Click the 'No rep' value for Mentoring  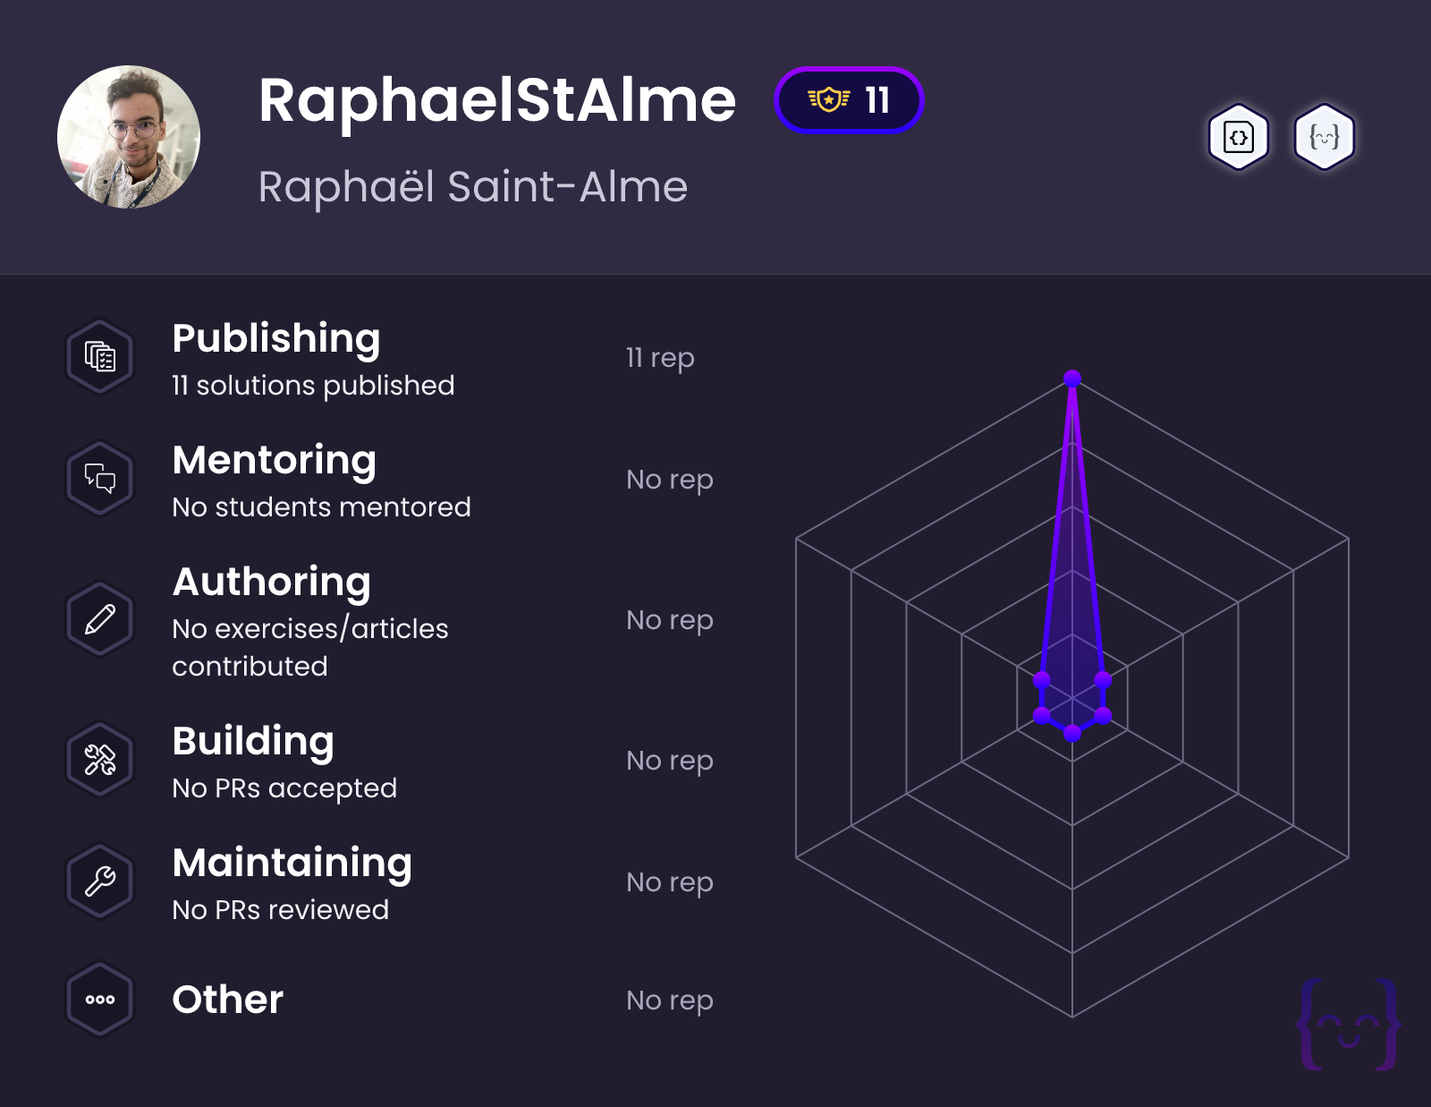pyautogui.click(x=670, y=480)
